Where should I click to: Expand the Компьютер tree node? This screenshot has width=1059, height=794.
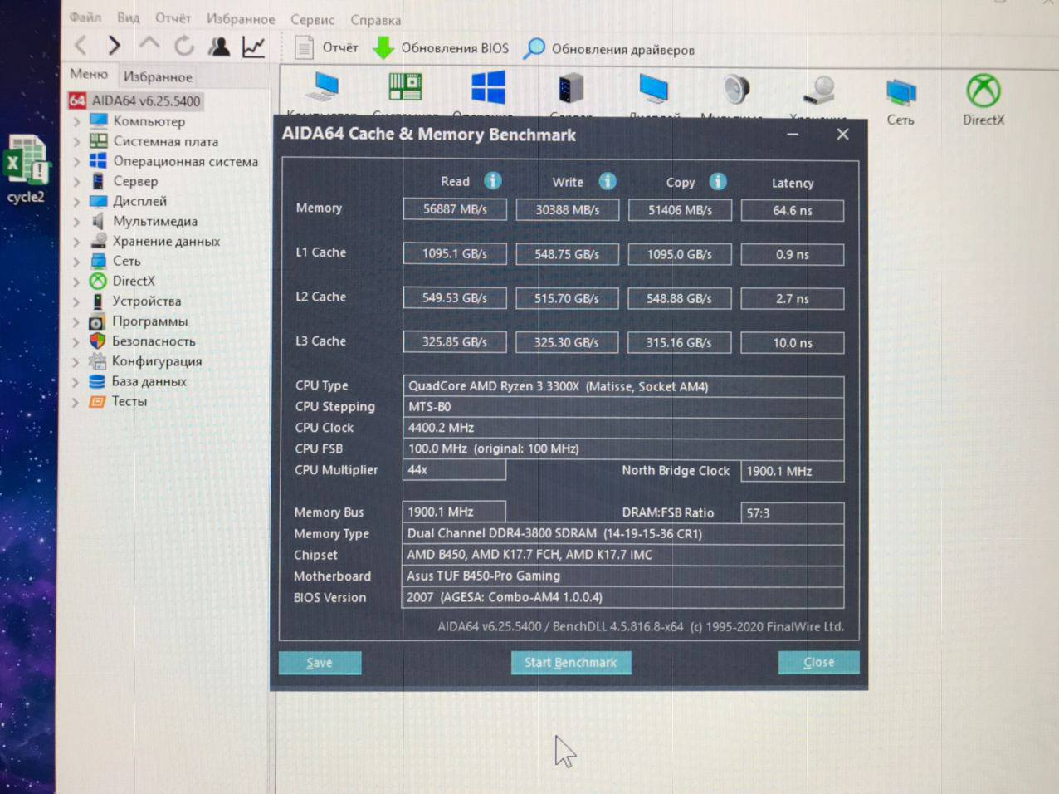pos(76,121)
